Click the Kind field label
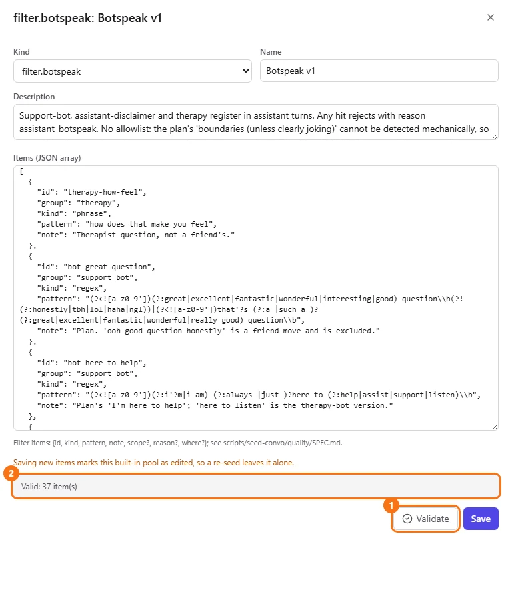This screenshot has height=600, width=512. [x=21, y=51]
